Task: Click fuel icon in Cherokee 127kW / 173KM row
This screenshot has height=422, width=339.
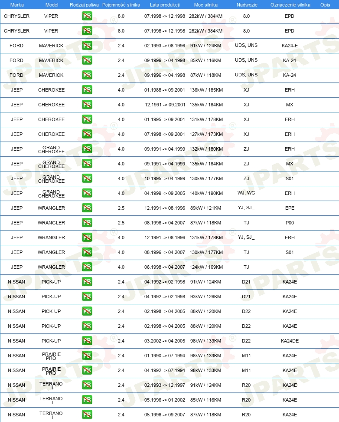Action: coord(87,134)
